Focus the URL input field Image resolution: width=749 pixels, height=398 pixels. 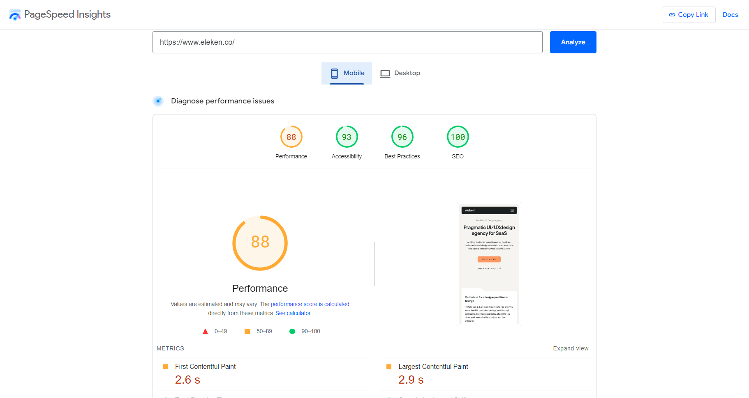[347, 42]
